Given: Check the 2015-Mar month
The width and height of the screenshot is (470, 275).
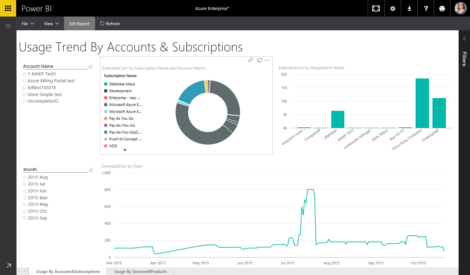Looking at the screenshot, I should (25, 198).
